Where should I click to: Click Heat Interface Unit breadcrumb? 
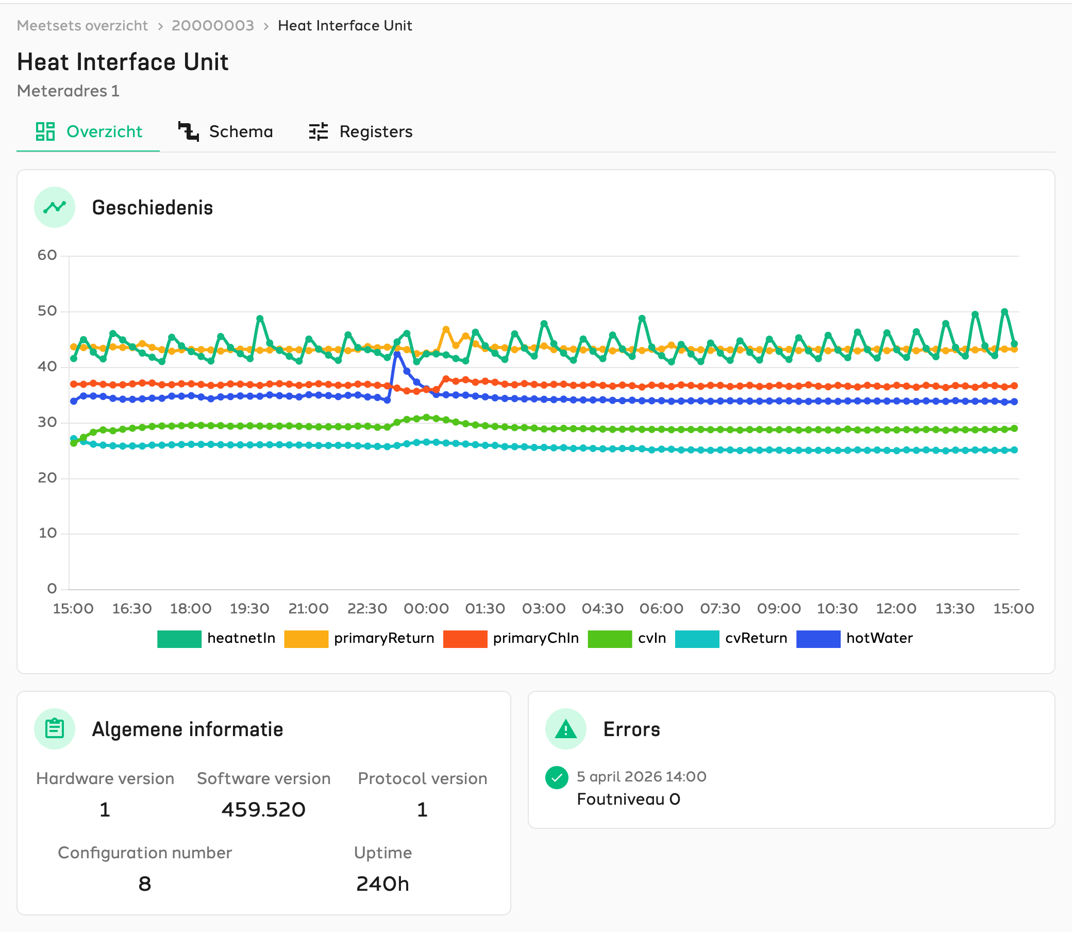click(345, 25)
